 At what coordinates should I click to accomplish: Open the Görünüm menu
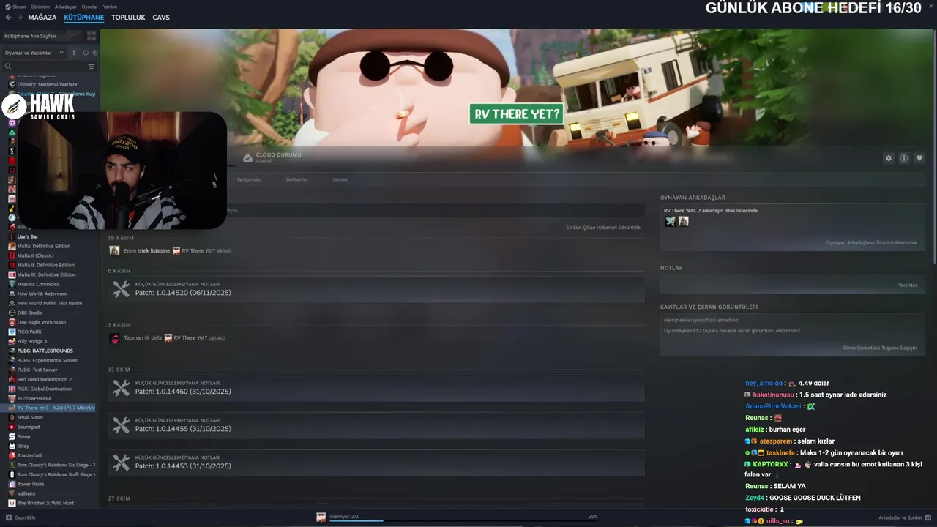tap(41, 7)
